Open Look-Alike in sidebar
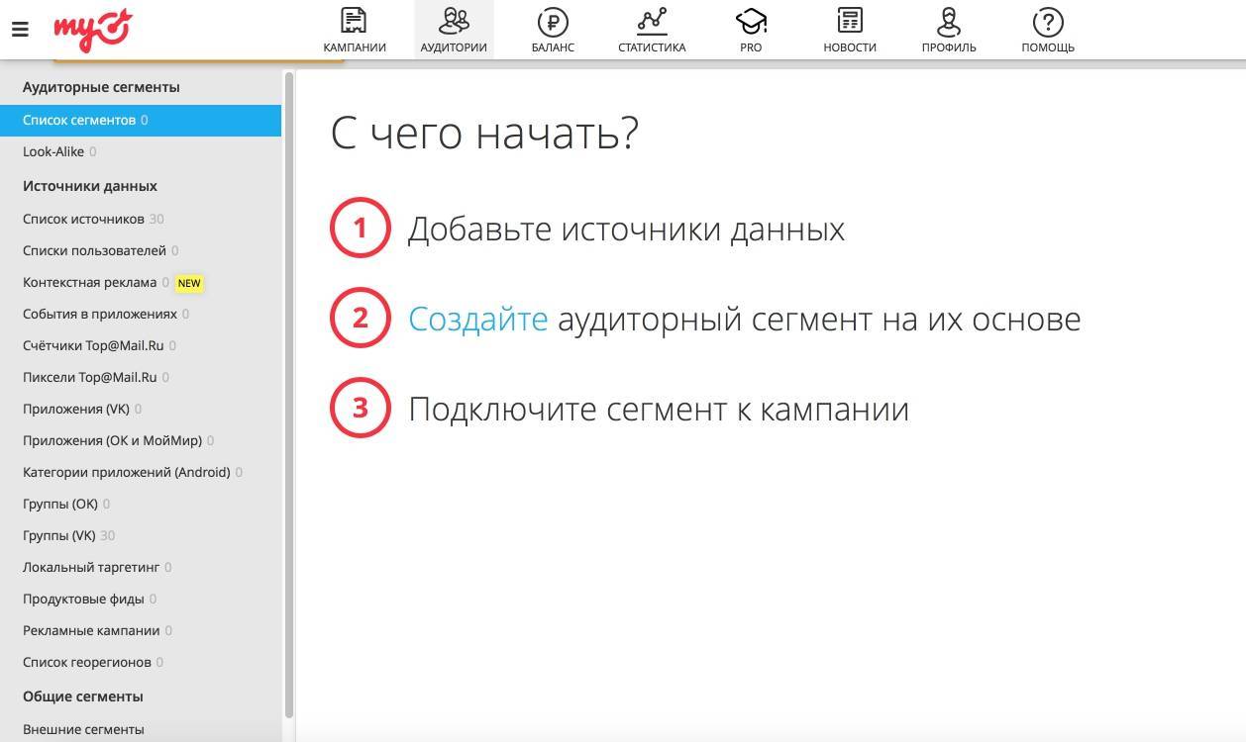1246x742 pixels. coord(53,151)
